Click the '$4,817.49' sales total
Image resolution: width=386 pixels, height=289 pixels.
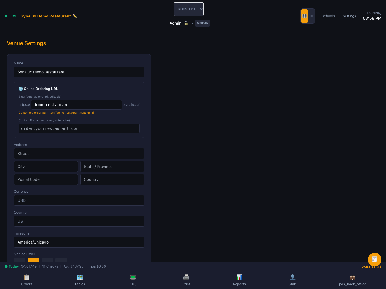[x=29, y=266]
